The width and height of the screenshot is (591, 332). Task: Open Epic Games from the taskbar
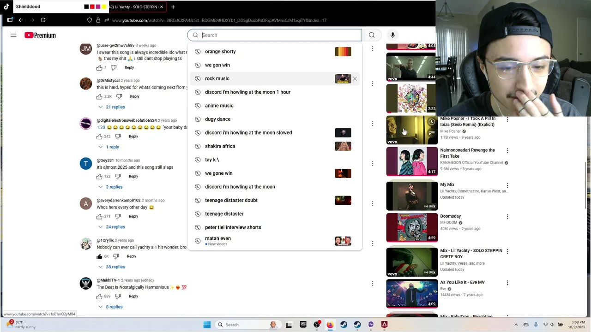tap(303, 325)
